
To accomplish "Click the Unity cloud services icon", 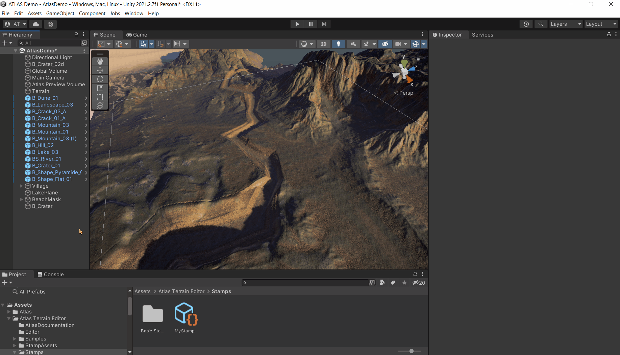I will coord(35,24).
